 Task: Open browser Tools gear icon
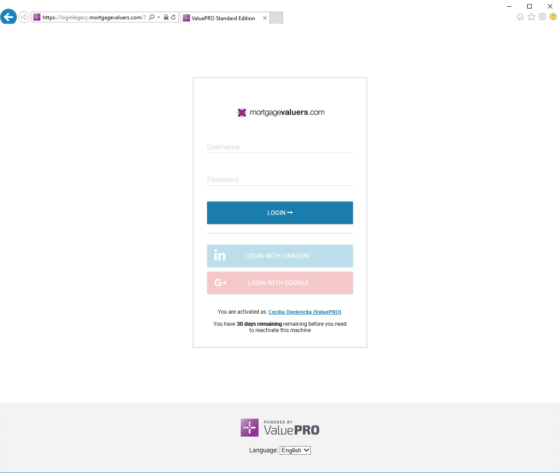(542, 17)
